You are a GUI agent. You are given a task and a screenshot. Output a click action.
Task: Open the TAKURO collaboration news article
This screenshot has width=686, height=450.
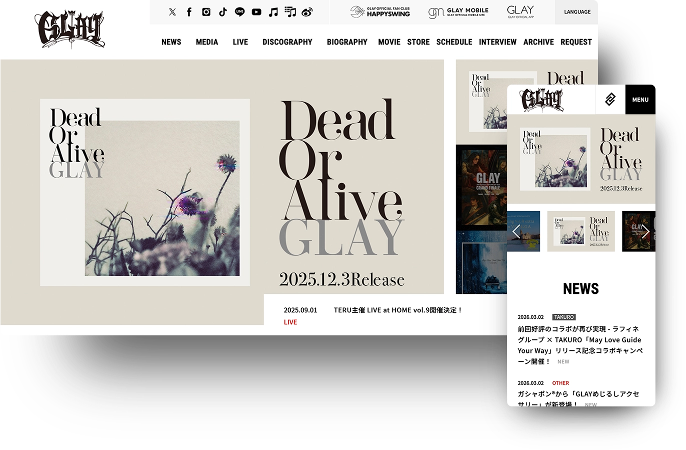pos(580,339)
